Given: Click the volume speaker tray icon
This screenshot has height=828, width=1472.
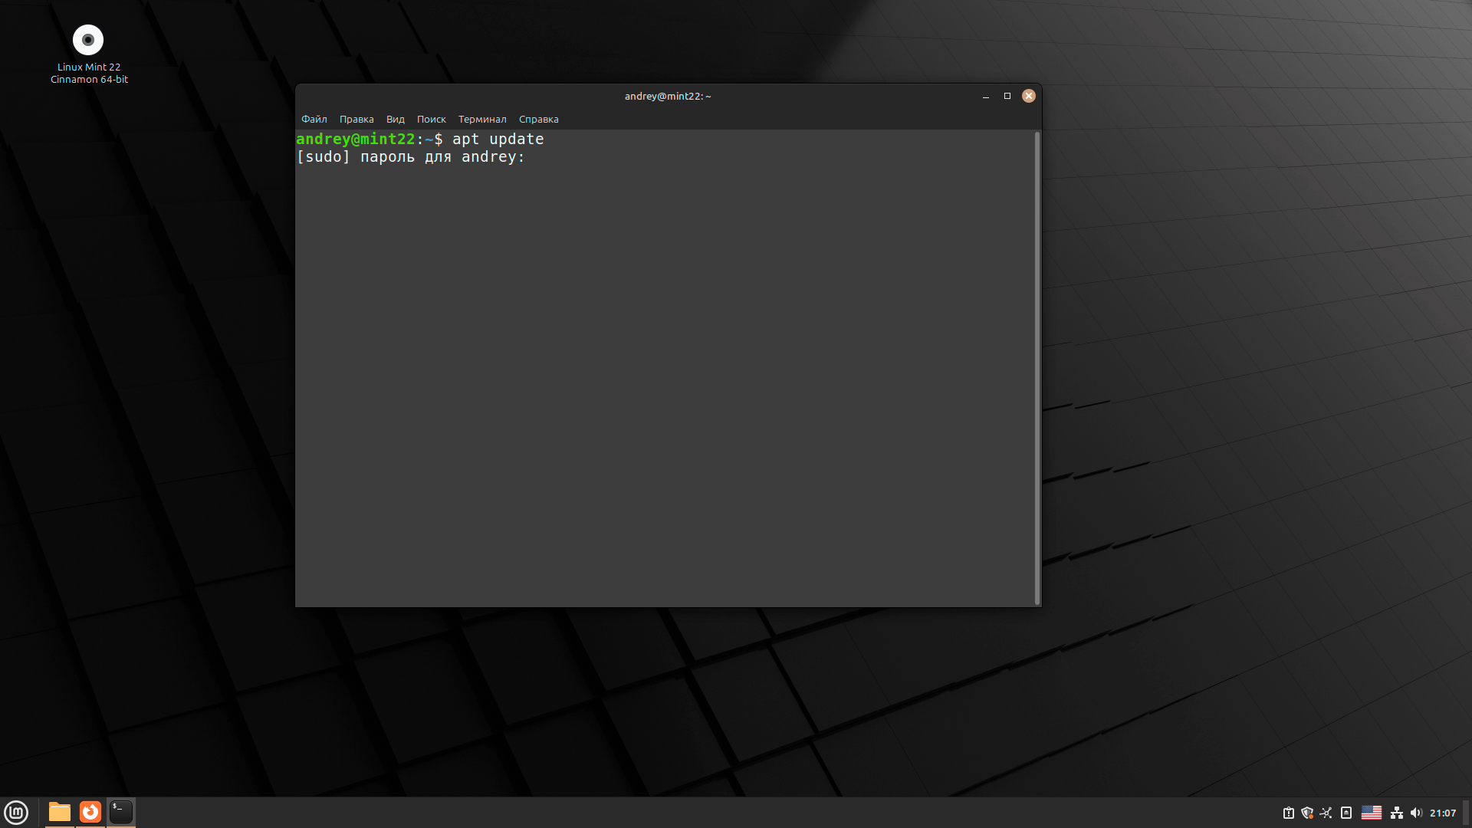Looking at the screenshot, I should click(x=1415, y=813).
